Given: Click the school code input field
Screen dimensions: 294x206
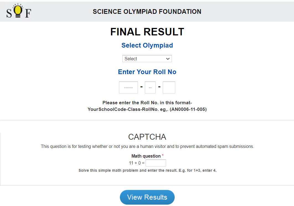Looking at the screenshot, I should [x=128, y=87].
